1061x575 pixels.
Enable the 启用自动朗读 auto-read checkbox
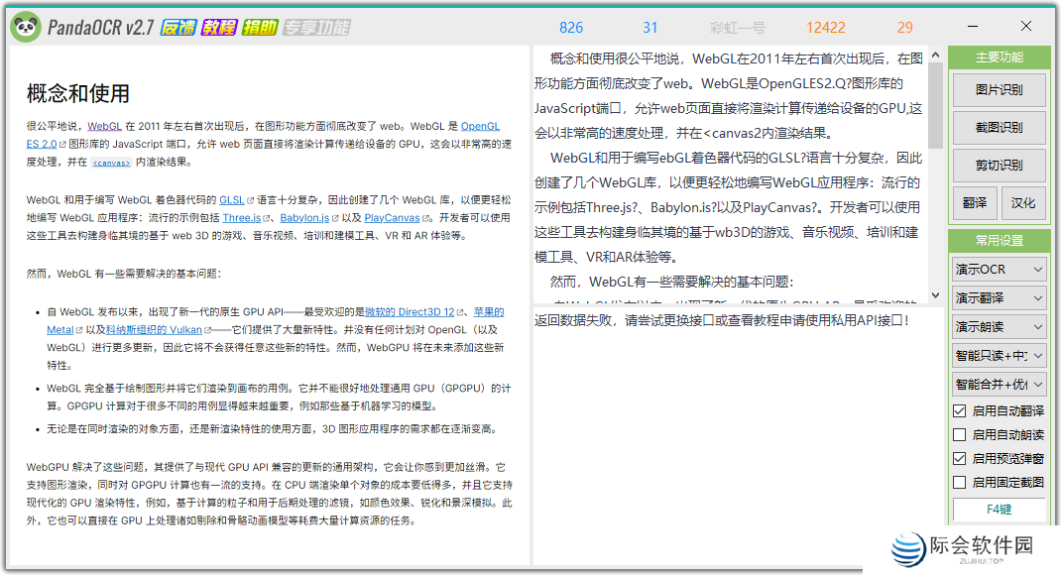[960, 432]
